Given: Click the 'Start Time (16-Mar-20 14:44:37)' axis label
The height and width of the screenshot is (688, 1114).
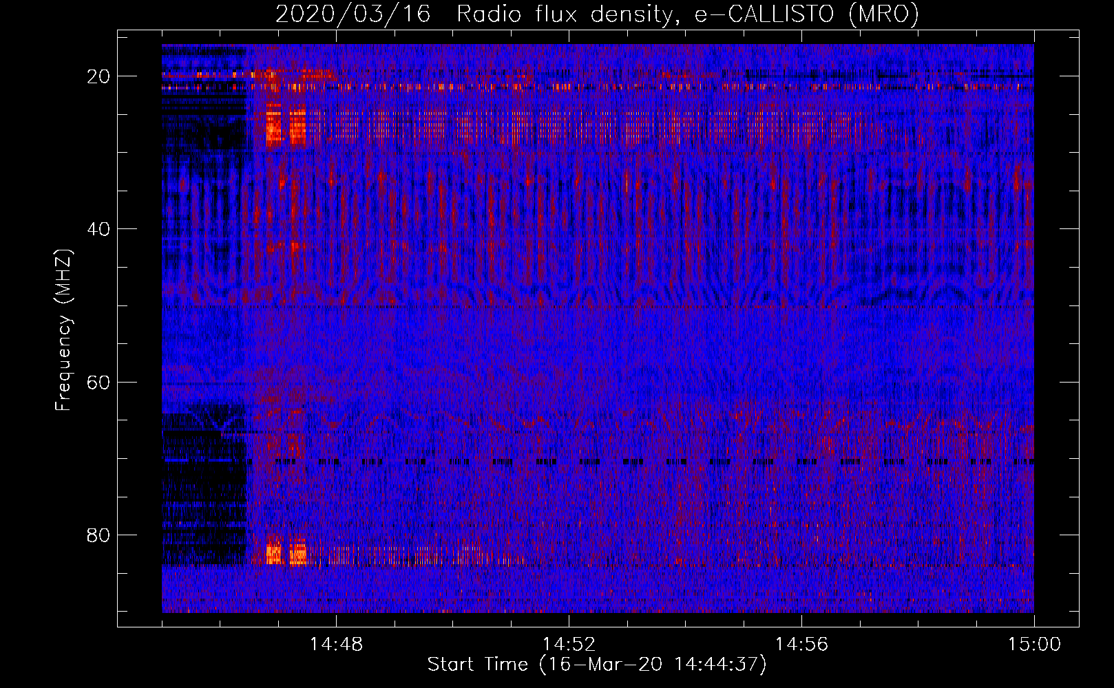Looking at the screenshot, I should coord(597,665).
